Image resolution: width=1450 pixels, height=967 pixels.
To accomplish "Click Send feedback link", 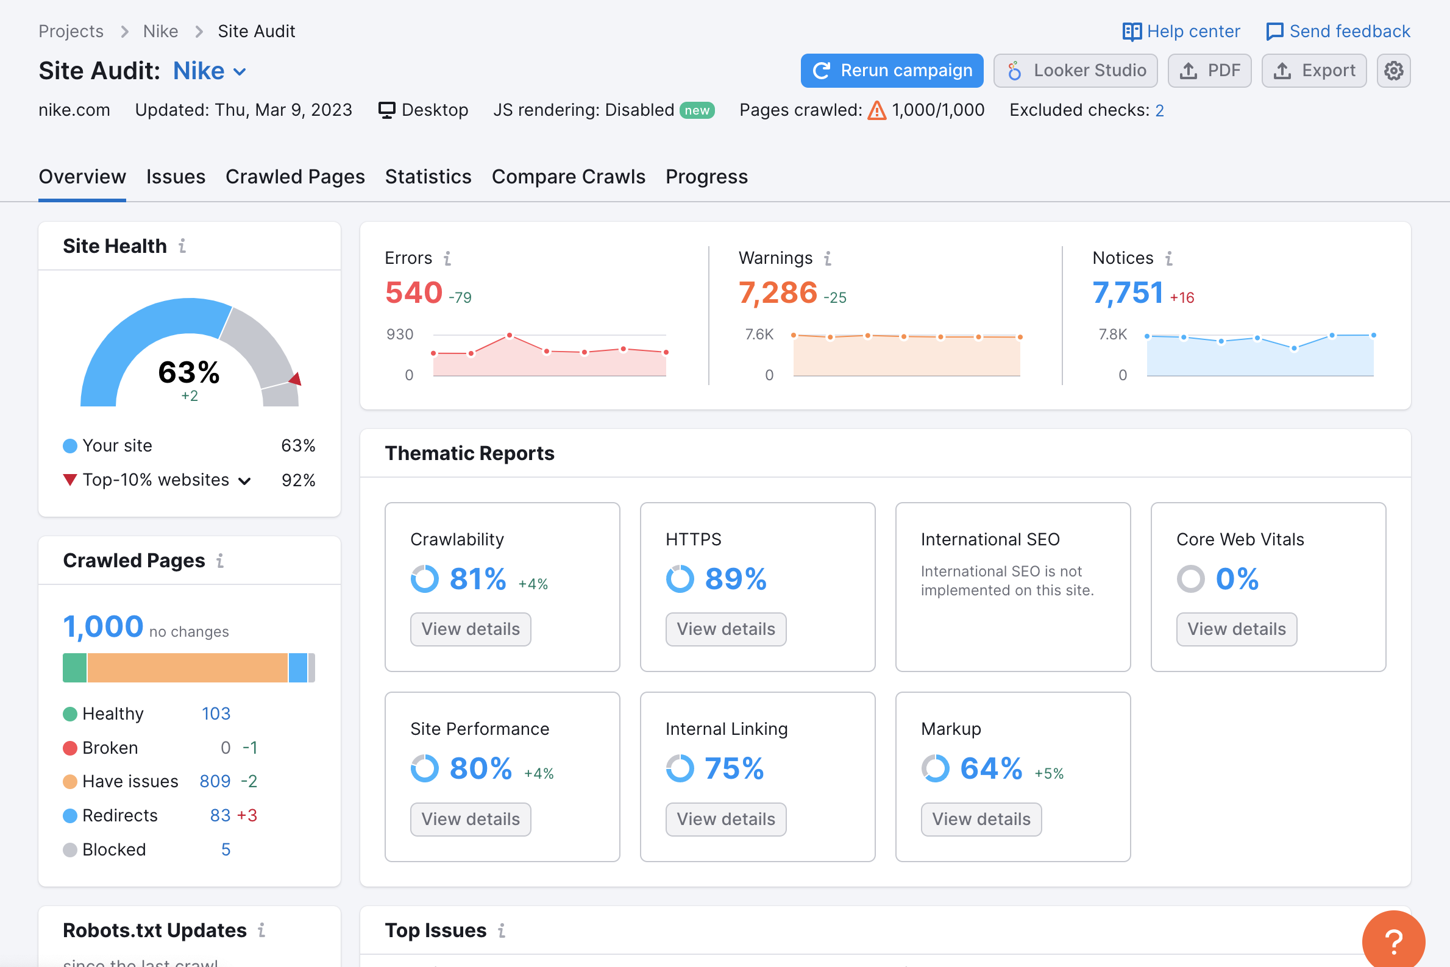I will (x=1338, y=32).
